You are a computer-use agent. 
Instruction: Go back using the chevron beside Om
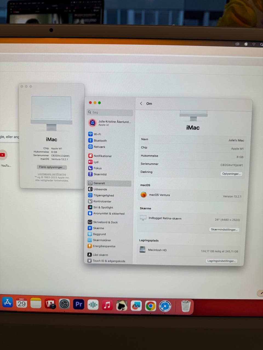click(x=141, y=103)
